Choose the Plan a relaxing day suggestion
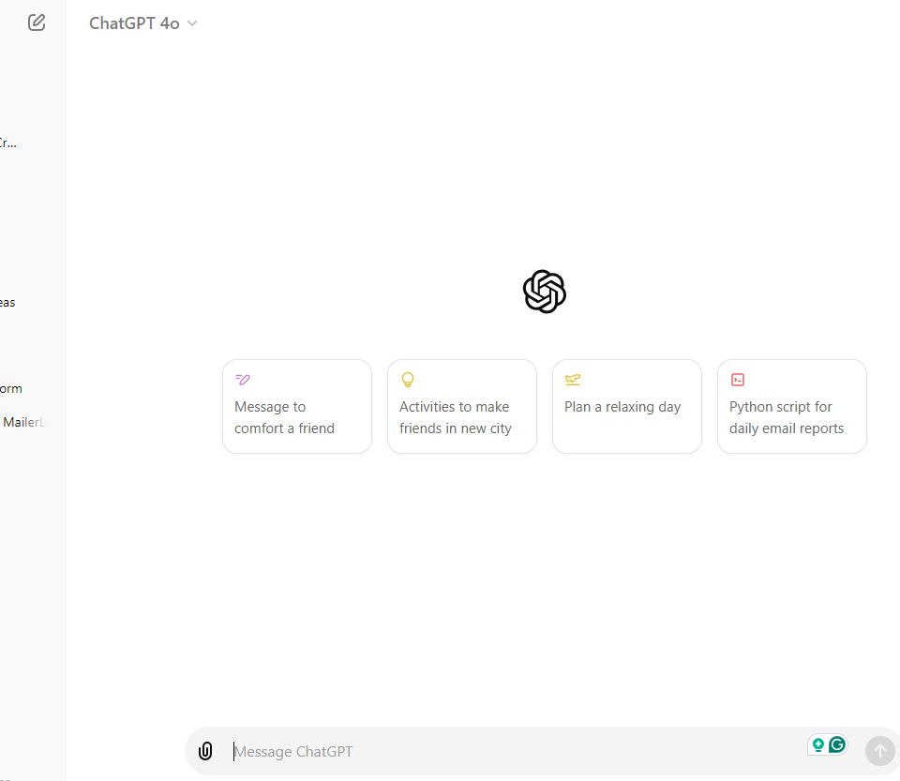This screenshot has height=781, width=900. [627, 406]
